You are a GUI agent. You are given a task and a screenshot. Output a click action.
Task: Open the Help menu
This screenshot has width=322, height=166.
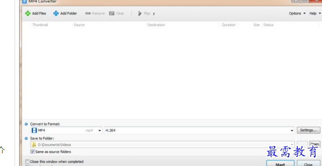[x=315, y=14]
